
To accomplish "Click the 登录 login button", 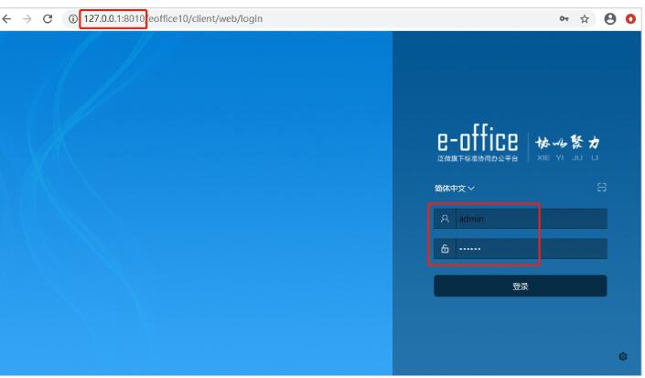I will pyautogui.click(x=520, y=286).
